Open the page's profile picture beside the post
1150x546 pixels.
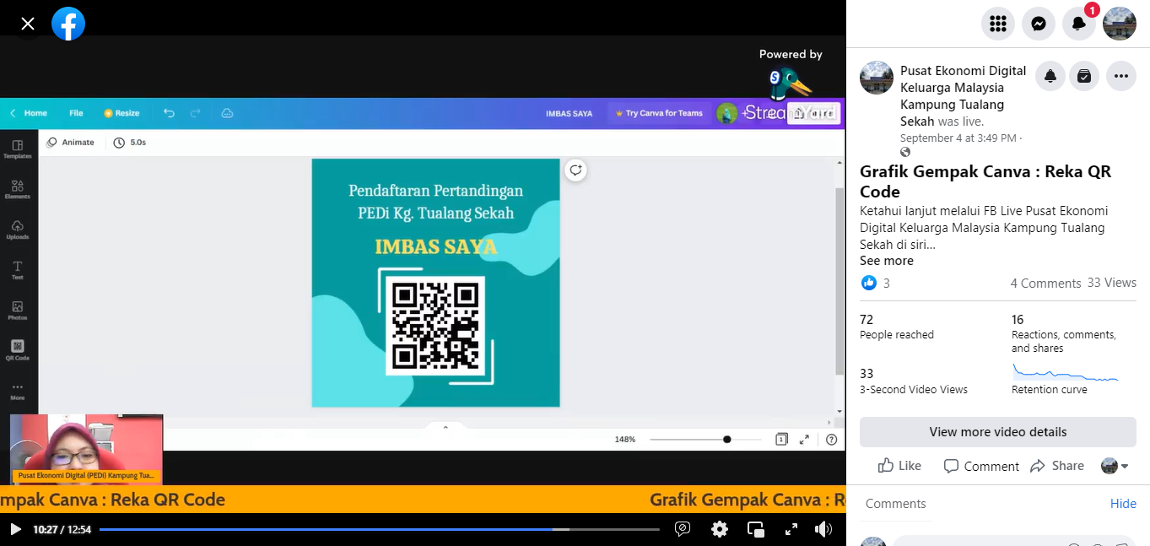pos(877,78)
